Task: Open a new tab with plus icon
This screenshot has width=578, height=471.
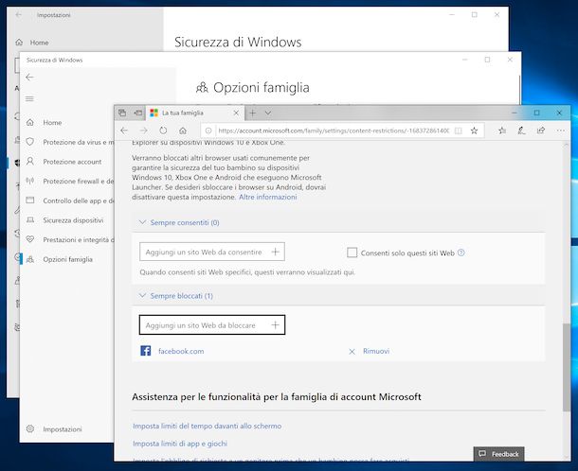Action: [x=252, y=113]
